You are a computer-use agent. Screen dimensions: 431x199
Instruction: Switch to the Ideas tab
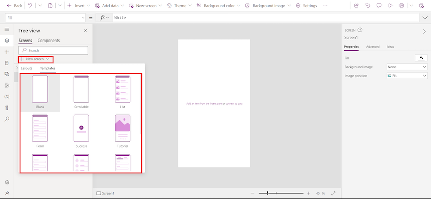(390, 47)
